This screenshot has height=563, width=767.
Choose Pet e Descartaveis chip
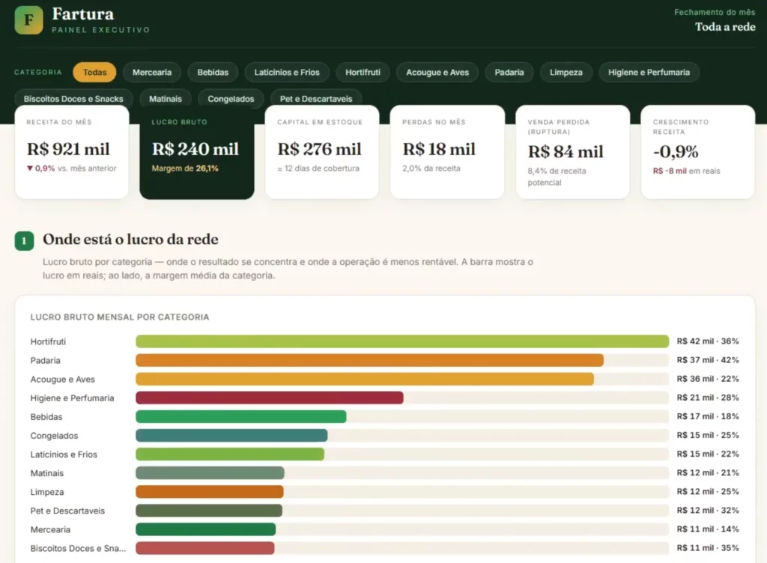click(316, 98)
